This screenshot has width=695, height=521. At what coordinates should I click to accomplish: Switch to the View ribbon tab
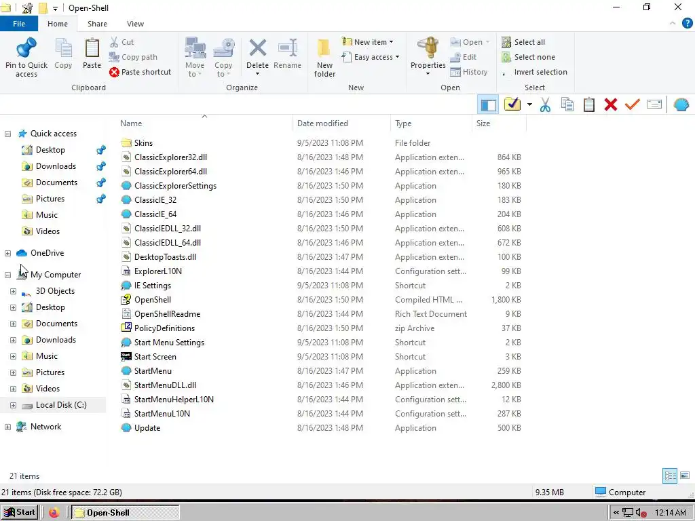[135, 24]
